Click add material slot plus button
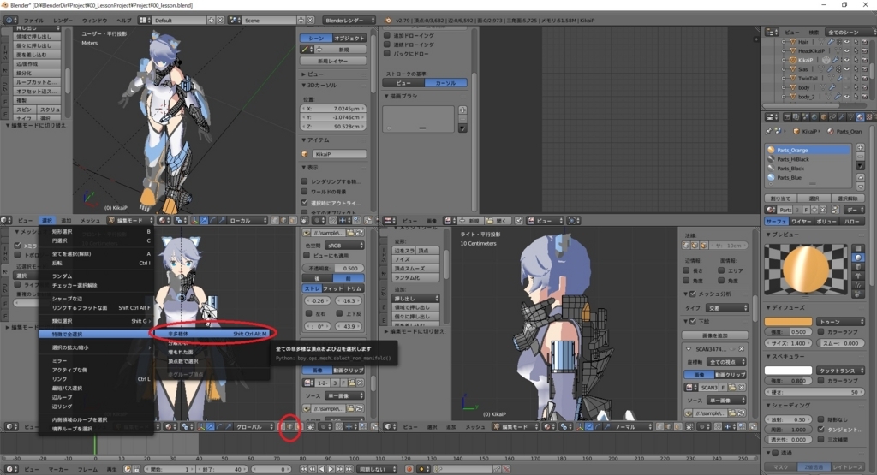 [x=860, y=147]
